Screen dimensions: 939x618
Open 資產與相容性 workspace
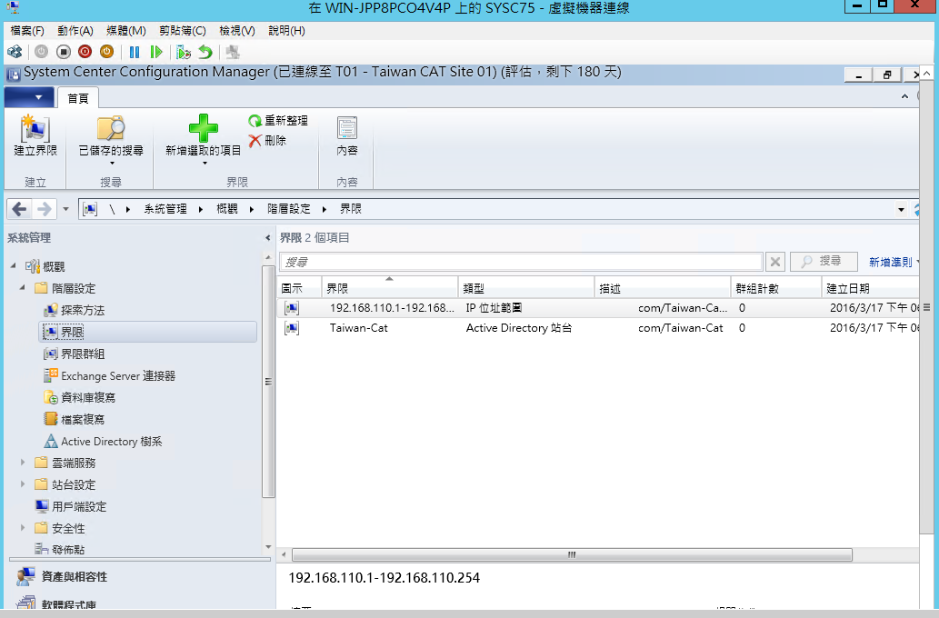63,577
